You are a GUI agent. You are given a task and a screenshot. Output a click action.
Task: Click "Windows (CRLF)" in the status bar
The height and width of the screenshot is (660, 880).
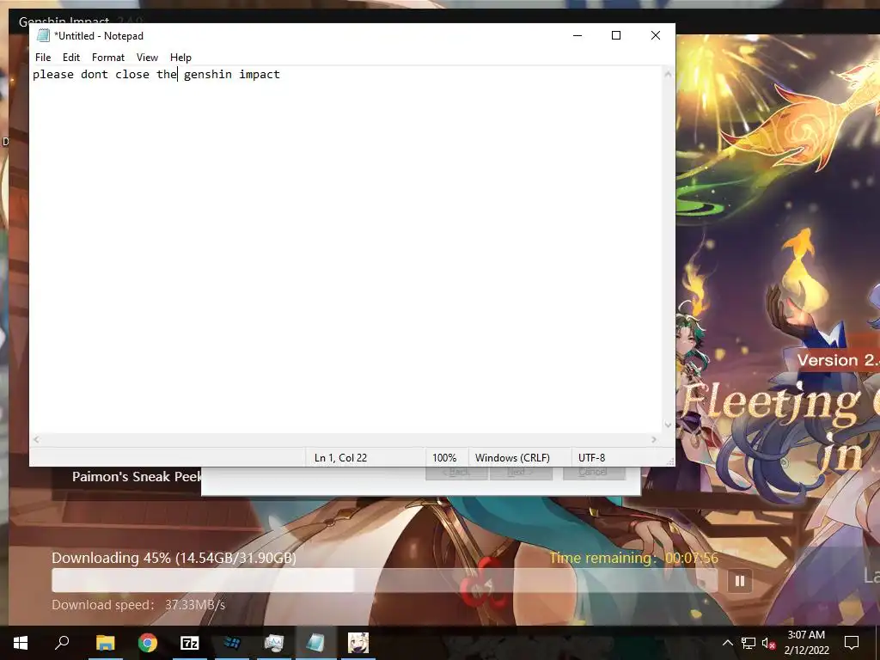tap(512, 458)
